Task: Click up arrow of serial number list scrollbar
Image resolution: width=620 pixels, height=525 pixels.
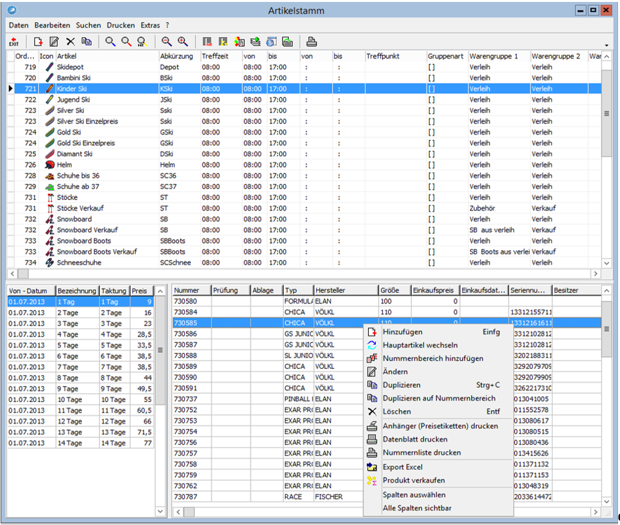Action: (x=606, y=291)
